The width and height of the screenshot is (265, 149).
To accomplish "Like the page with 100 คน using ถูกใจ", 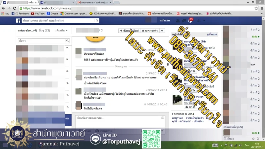I will click(190, 107).
